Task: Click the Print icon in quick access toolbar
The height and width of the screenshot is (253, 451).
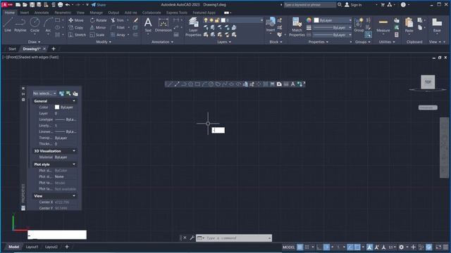Action: (x=60, y=5)
